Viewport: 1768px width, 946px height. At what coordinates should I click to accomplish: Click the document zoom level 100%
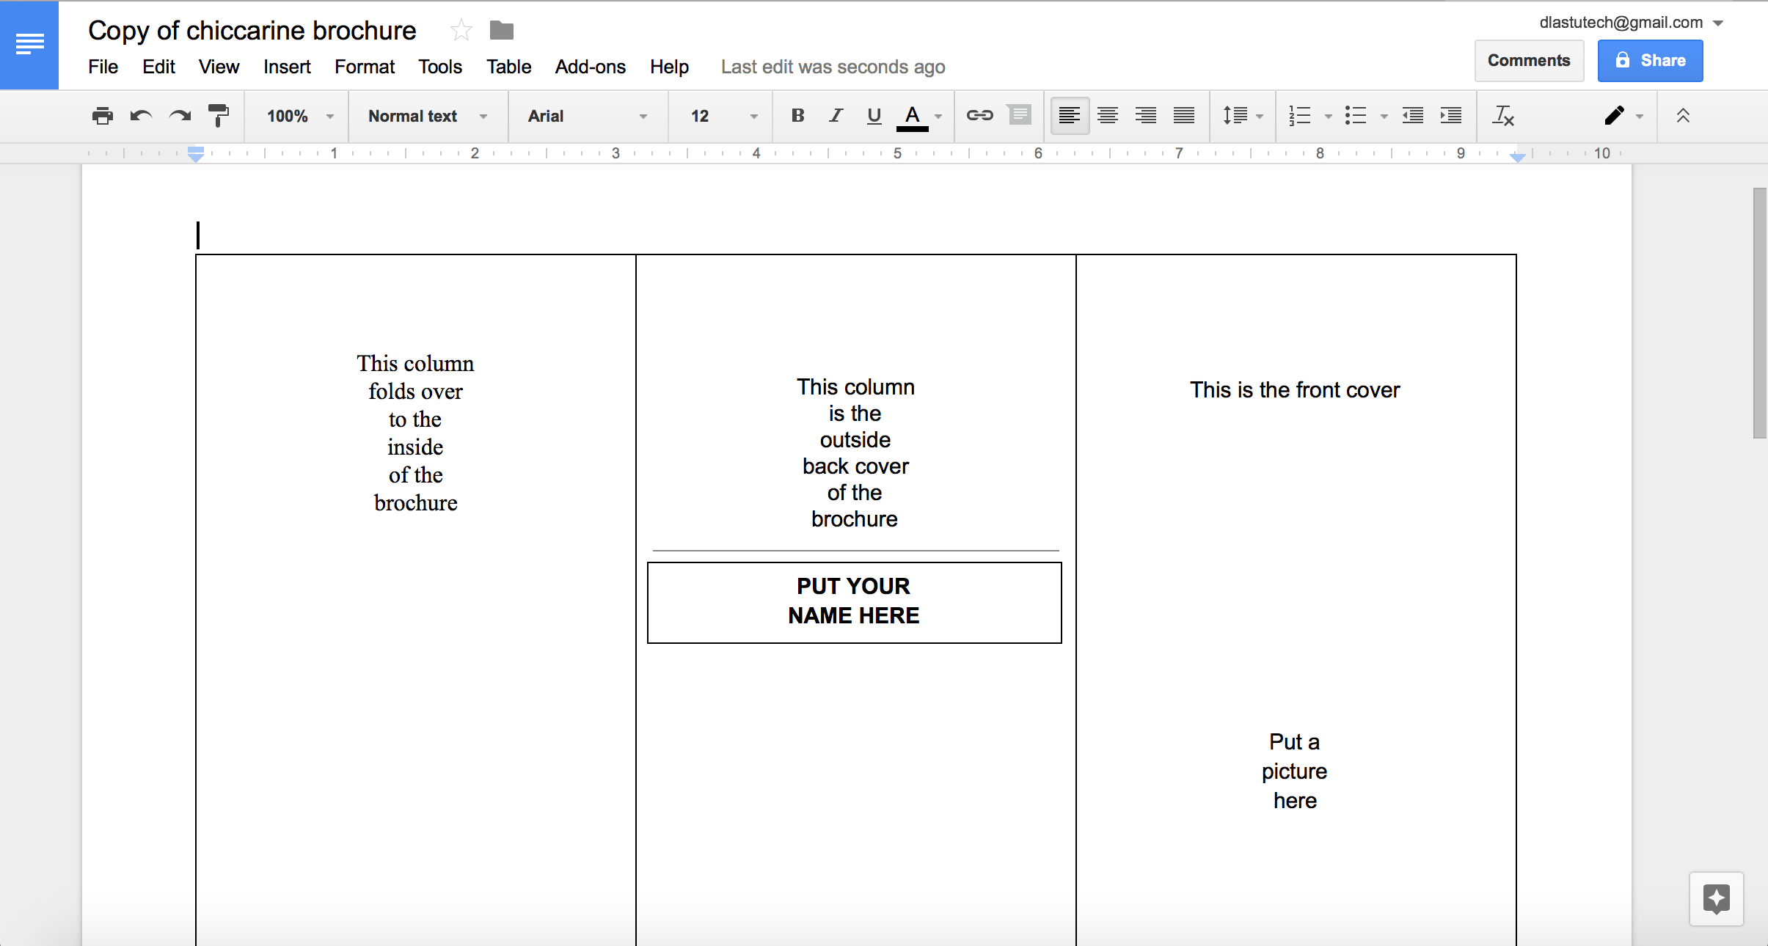pos(295,117)
